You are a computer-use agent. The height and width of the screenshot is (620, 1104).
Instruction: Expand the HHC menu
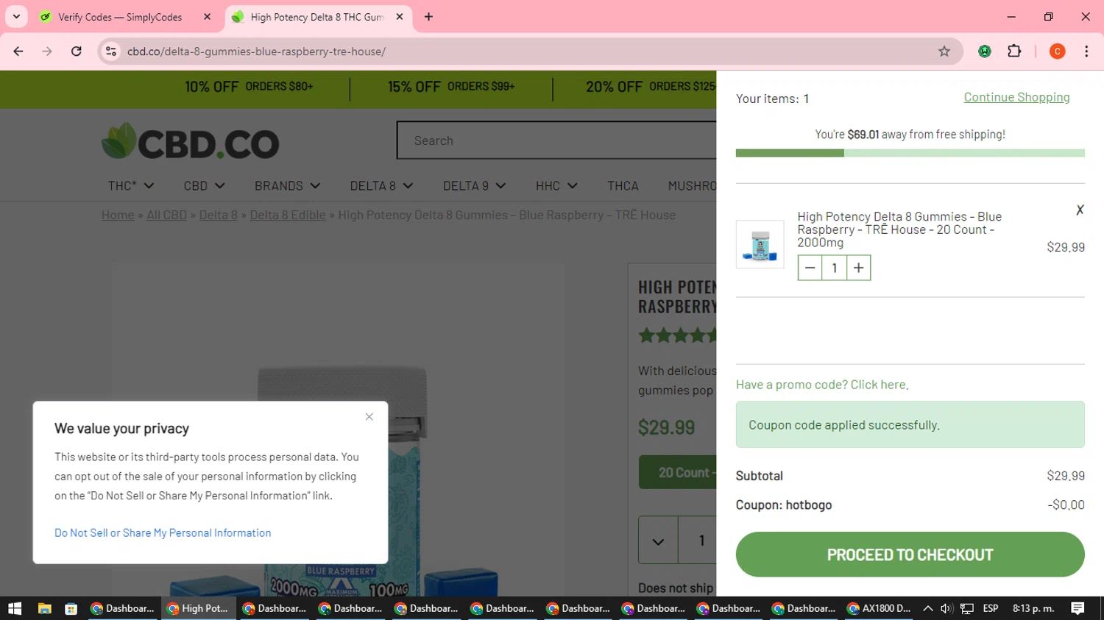point(556,186)
